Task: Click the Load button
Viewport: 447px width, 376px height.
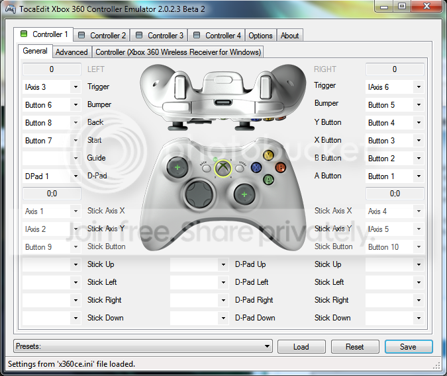Action: click(301, 347)
